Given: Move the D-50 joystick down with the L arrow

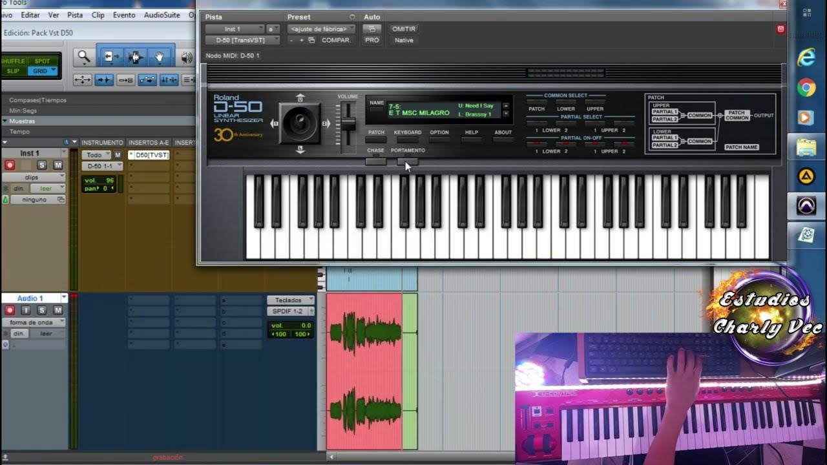Looking at the screenshot, I should click(300, 150).
